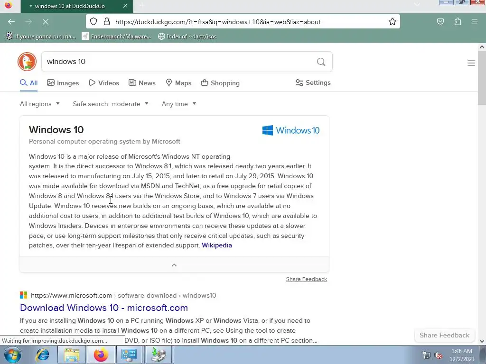Image resolution: width=486 pixels, height=364 pixels.
Task: Switch to the Maps tab
Action: (x=178, y=83)
